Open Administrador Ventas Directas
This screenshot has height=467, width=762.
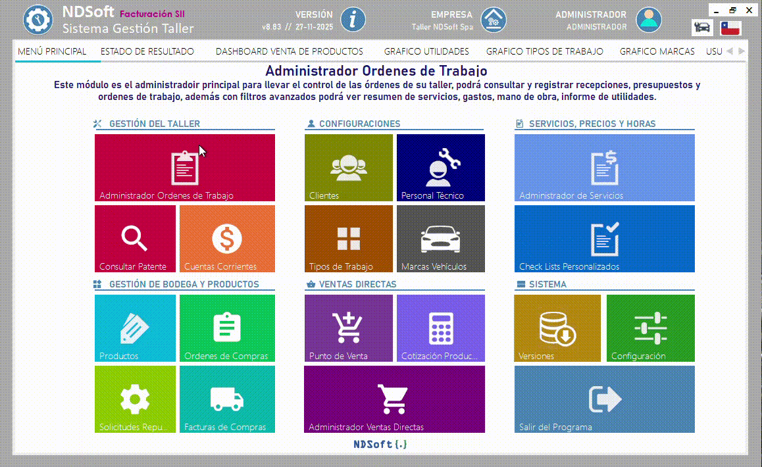(394, 399)
